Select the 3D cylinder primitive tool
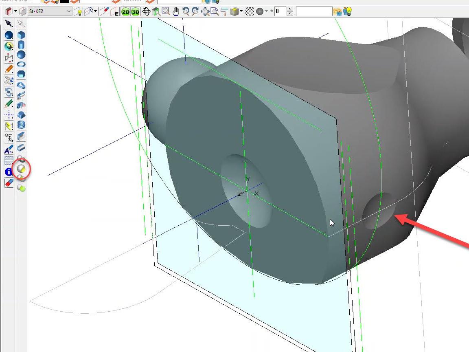Screen dimensions: 469x352 [x=21, y=45]
